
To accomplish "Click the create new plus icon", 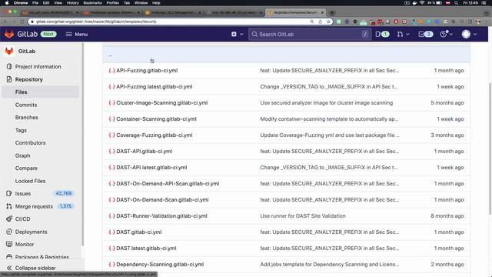I will pyautogui.click(x=234, y=34).
